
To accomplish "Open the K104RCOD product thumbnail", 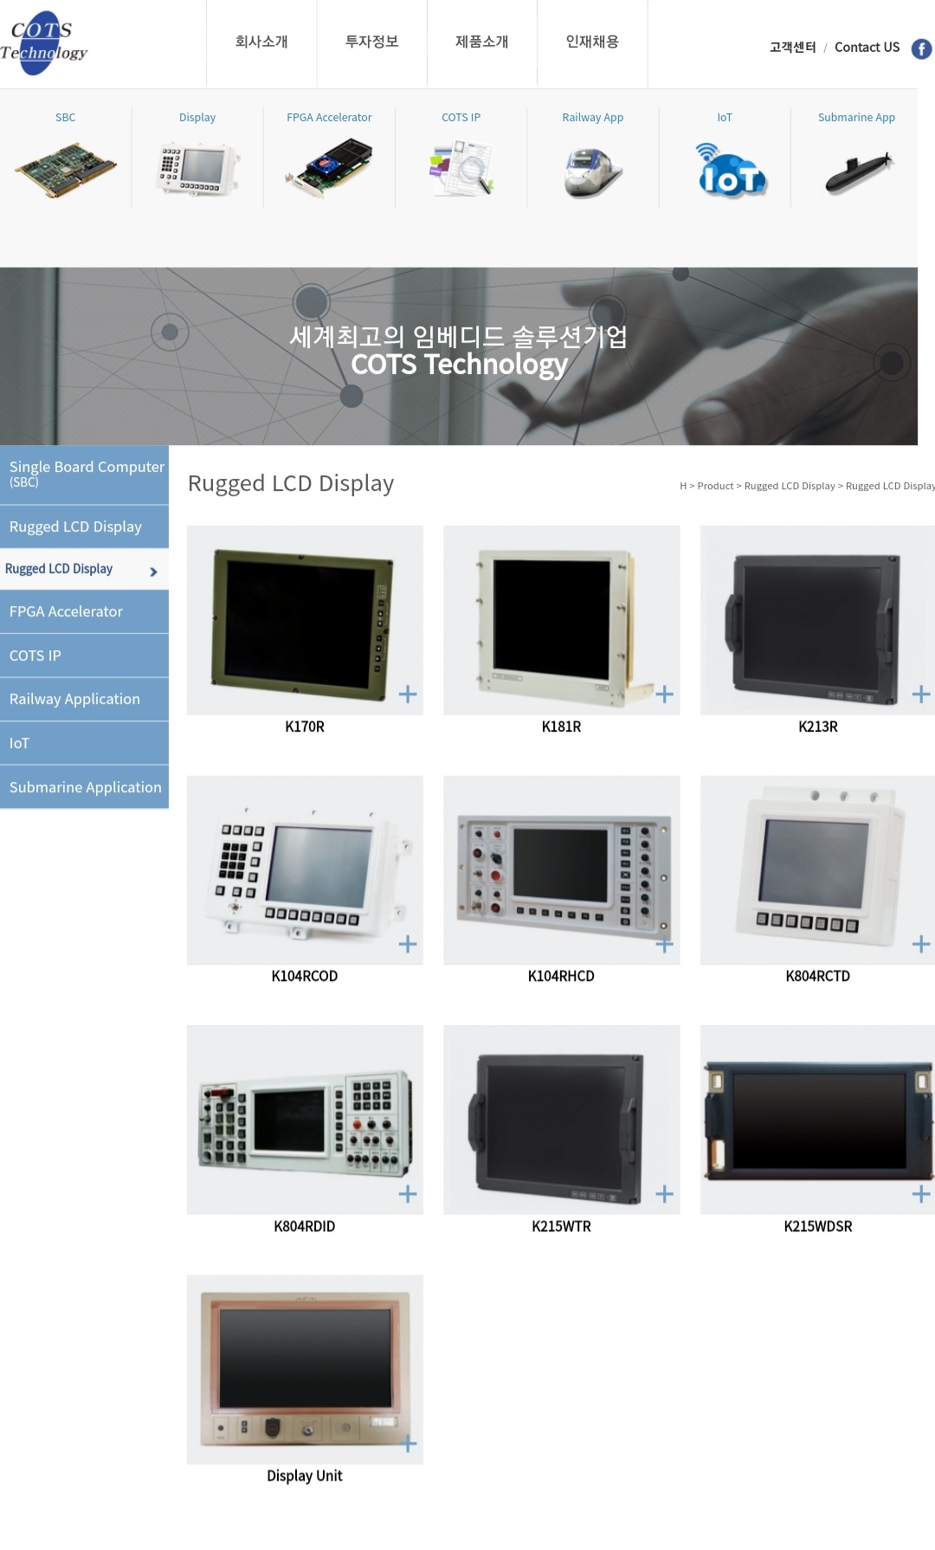I will 305,870.
